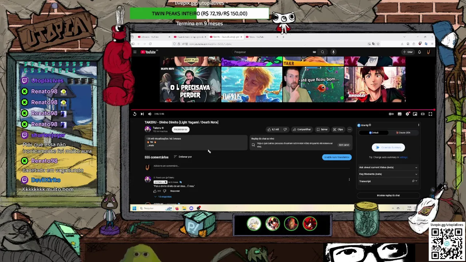Click the Enable Auto Translation button
Screen dimensions: 466x262
click(x=337, y=157)
